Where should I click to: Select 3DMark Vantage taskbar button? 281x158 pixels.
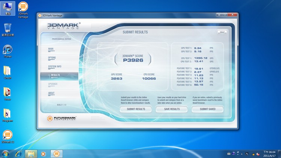[57, 154]
